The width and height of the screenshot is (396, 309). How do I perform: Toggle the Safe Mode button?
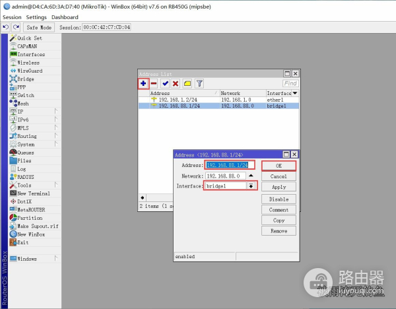coord(39,28)
